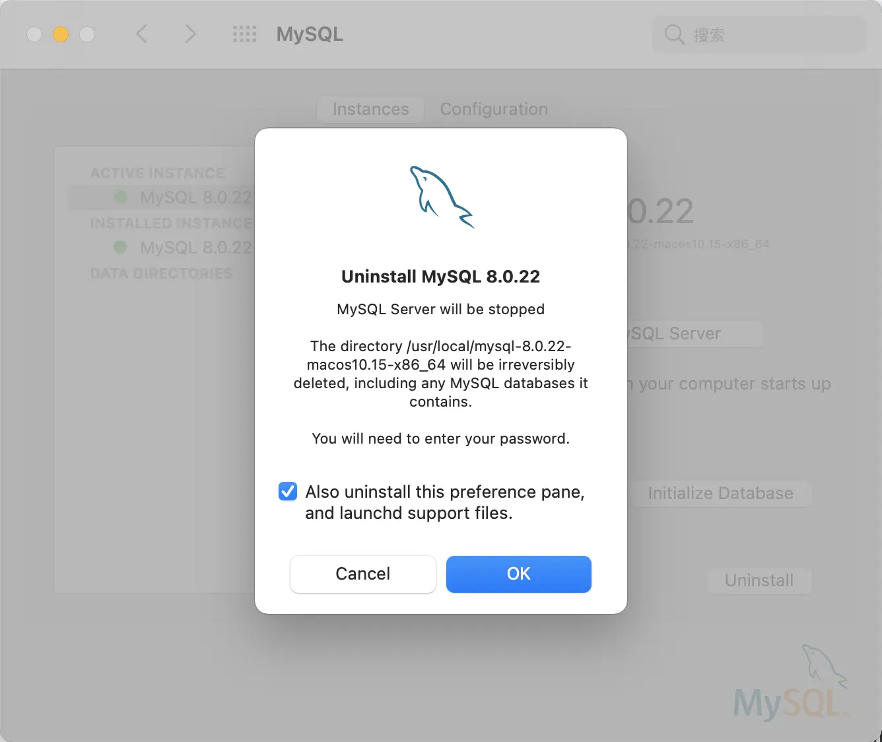Switch to the Configuration tab
This screenshot has width=882, height=742.
[494, 109]
